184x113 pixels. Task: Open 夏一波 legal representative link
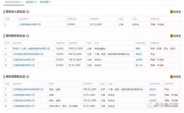coord(139,65)
